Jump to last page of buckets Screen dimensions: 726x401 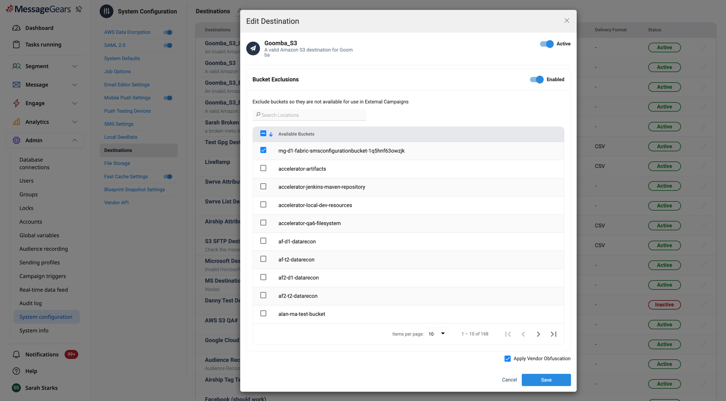554,334
